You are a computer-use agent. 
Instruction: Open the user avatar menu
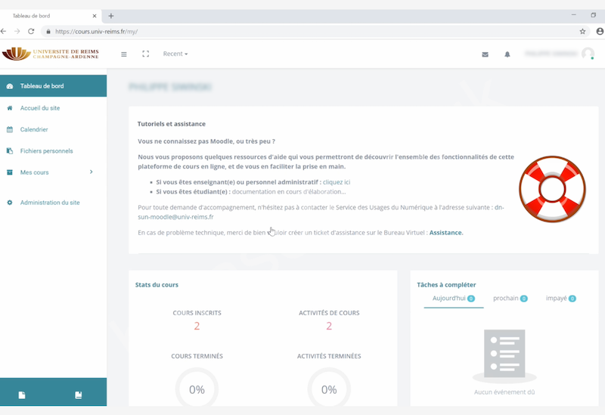(588, 54)
